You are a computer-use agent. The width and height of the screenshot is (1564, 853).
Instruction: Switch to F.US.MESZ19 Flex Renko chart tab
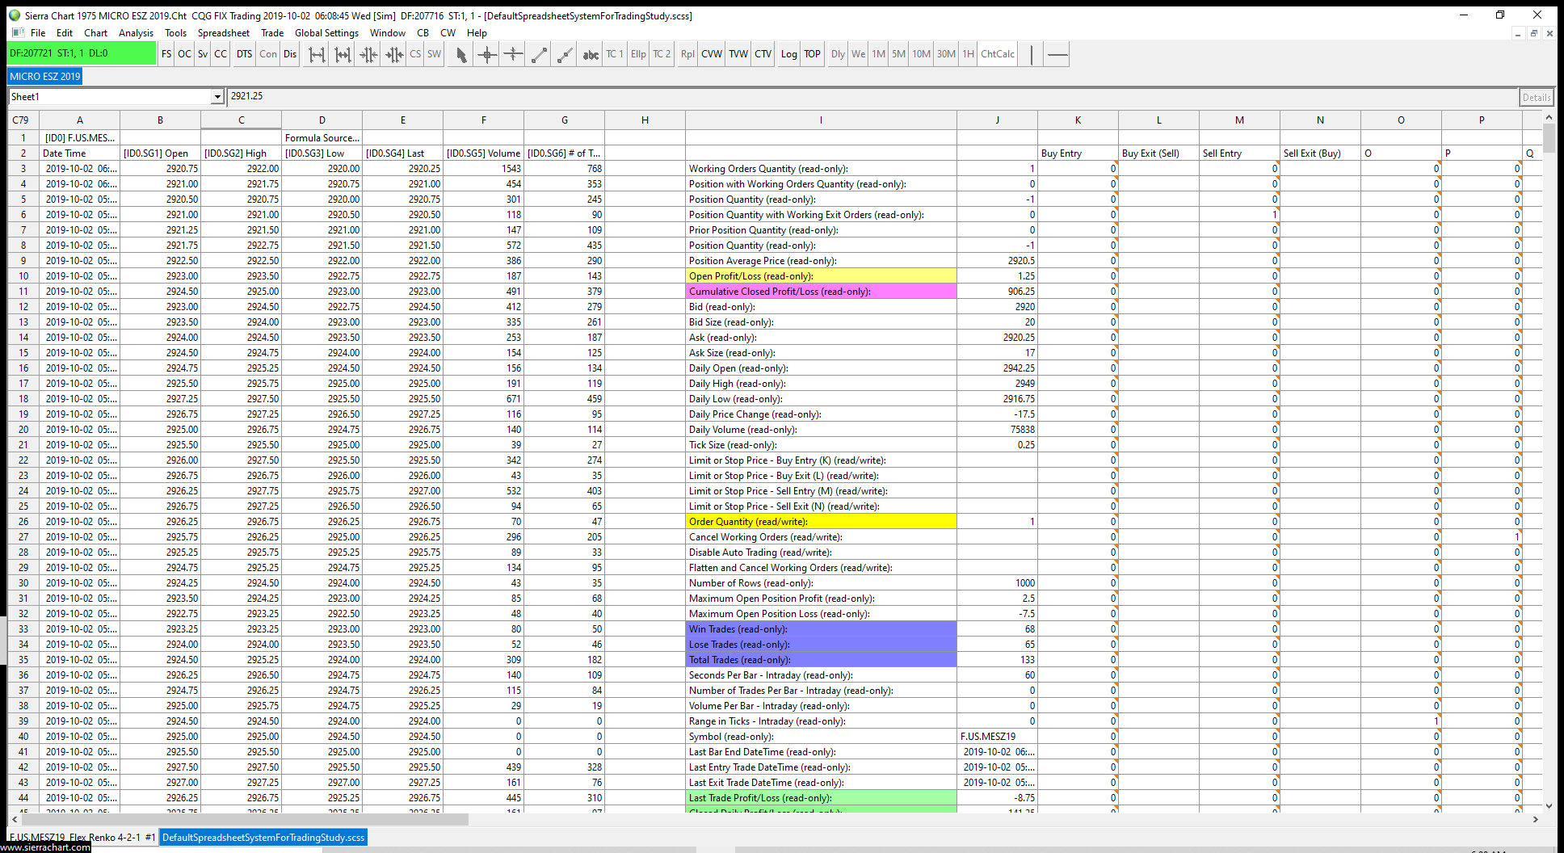[82, 838]
